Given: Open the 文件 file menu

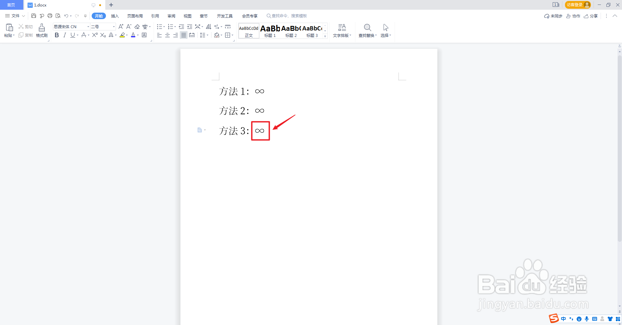Looking at the screenshot, I should point(15,16).
